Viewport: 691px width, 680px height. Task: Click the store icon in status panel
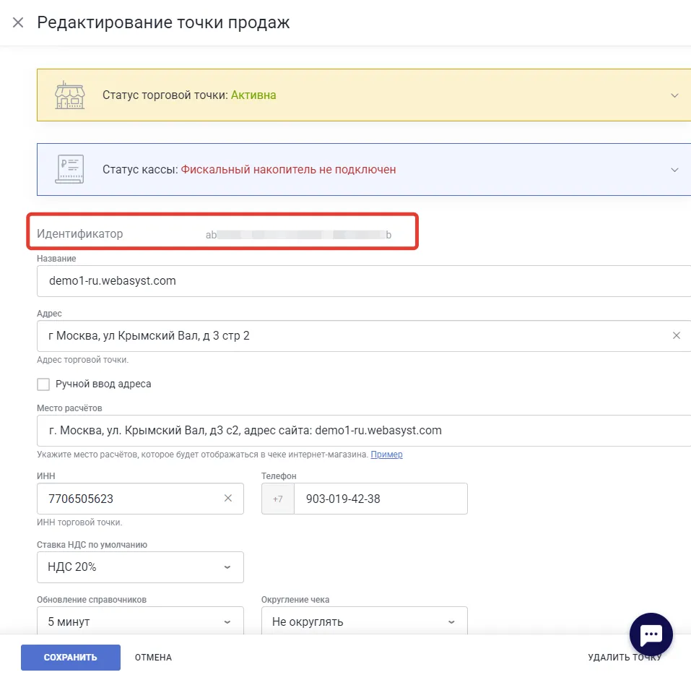pyautogui.click(x=70, y=95)
